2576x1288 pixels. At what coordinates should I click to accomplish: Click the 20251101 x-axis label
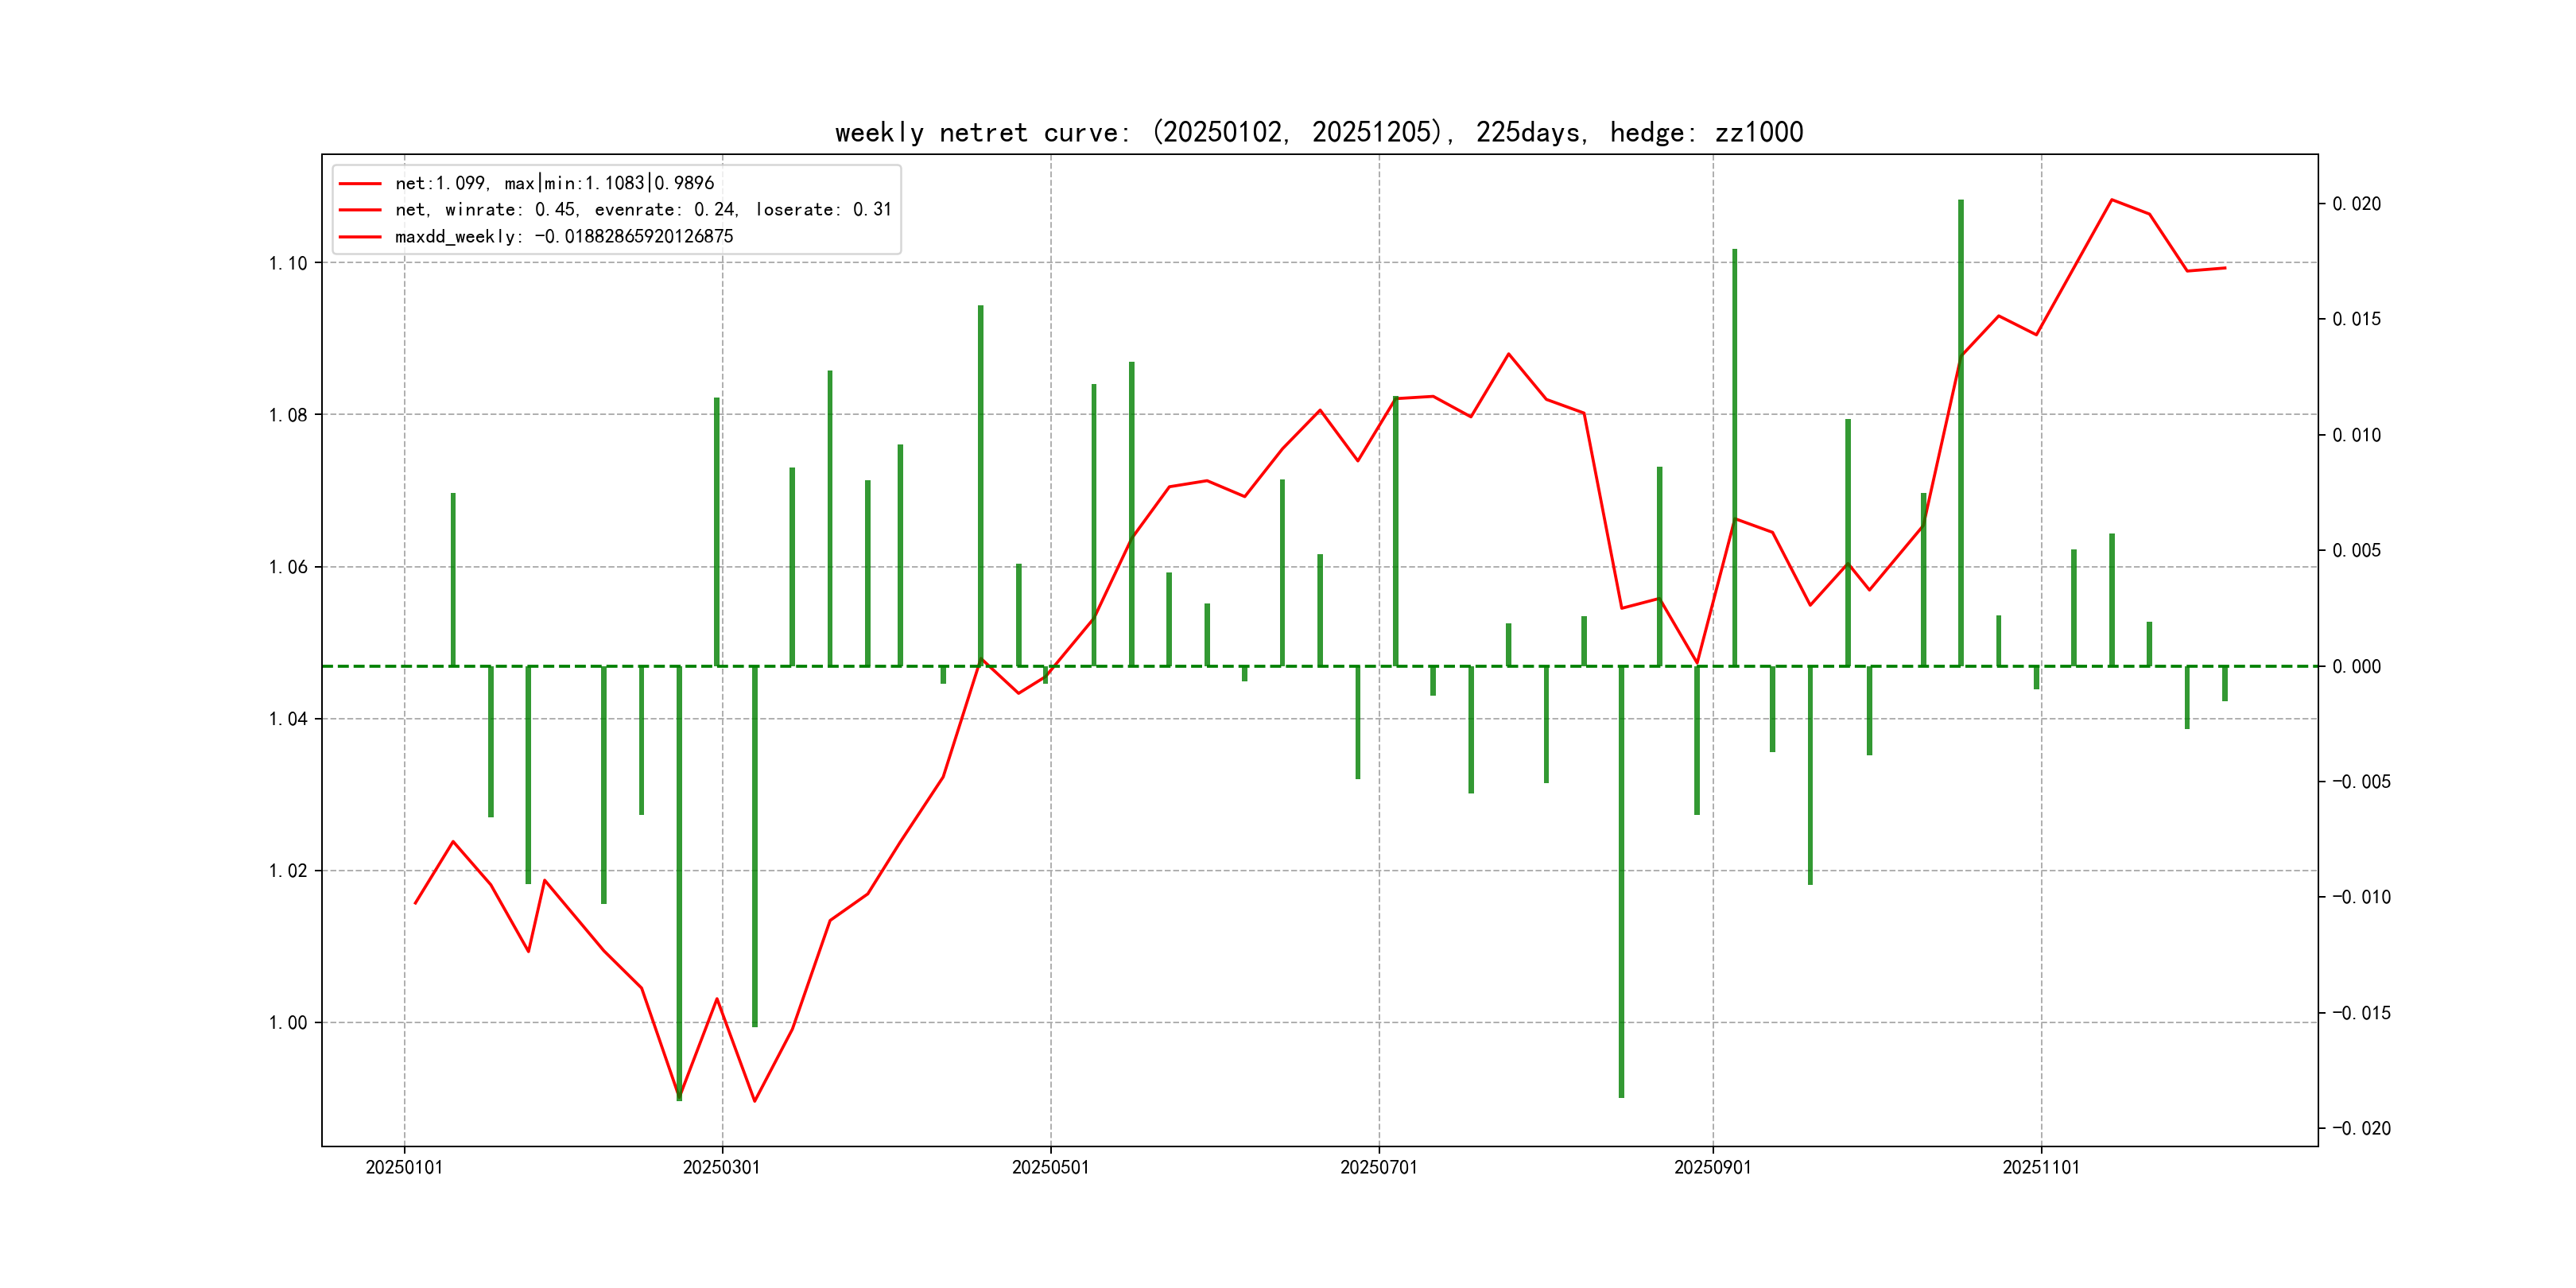(2040, 1167)
